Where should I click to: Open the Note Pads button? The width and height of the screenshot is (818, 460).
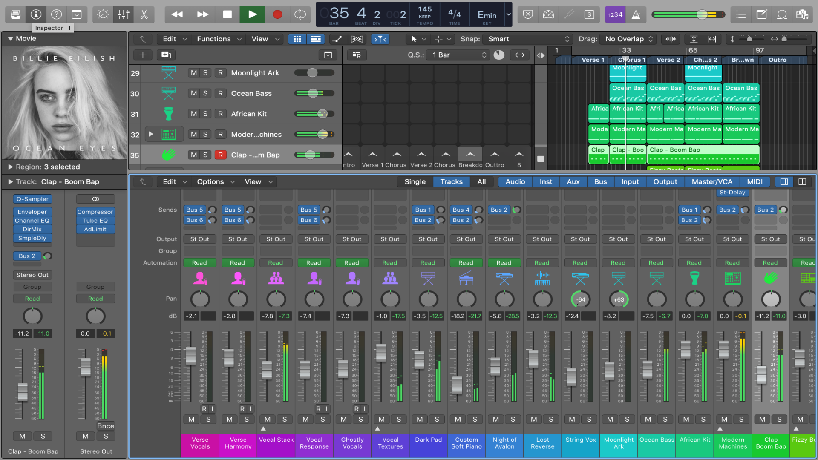[x=761, y=14]
